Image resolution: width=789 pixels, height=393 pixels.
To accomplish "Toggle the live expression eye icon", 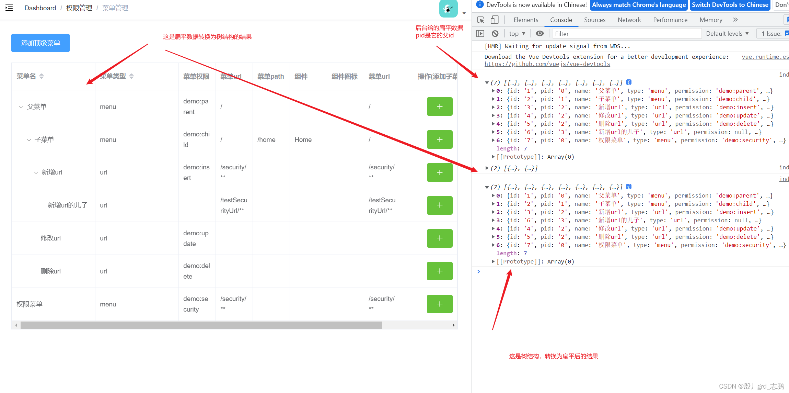I will point(540,34).
